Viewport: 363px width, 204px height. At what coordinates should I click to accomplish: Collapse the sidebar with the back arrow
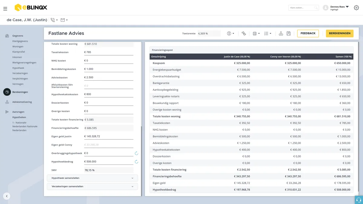tap(7, 196)
